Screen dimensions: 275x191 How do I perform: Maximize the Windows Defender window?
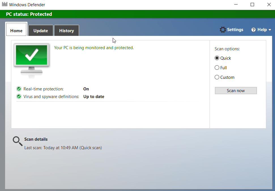[x=252, y=5]
